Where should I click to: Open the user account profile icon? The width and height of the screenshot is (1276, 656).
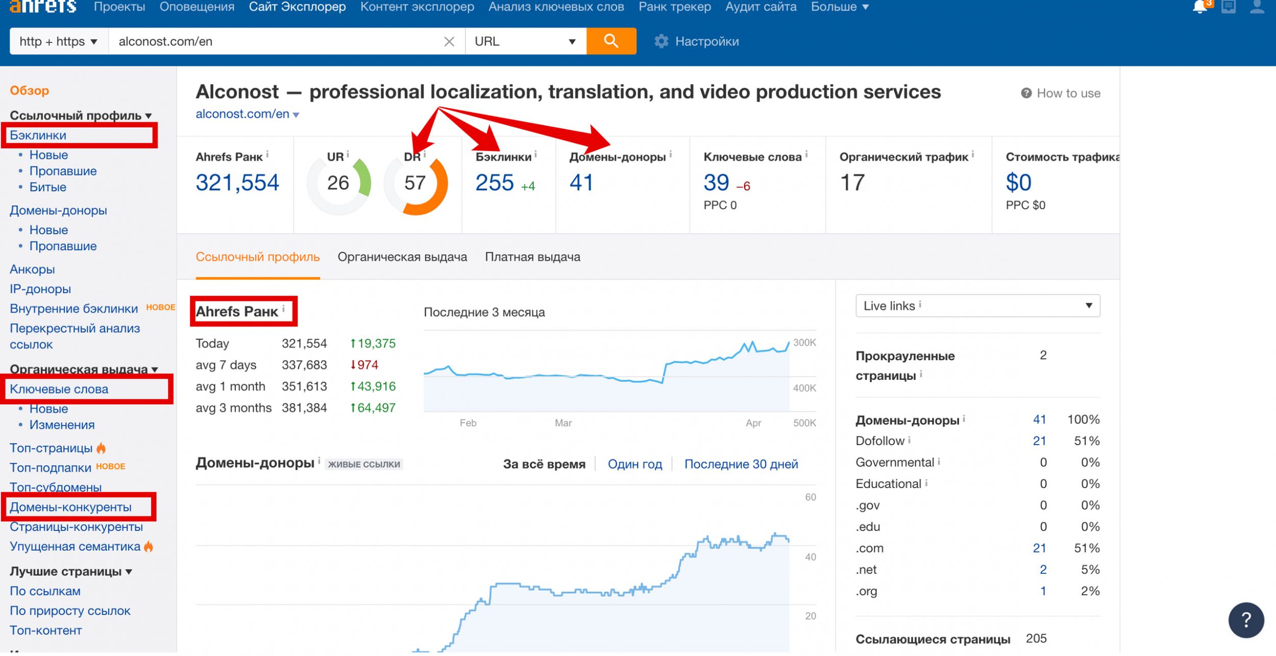(1257, 6)
